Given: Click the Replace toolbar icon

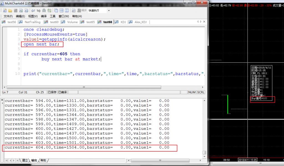Looking at the screenshot, I should coord(49,10).
